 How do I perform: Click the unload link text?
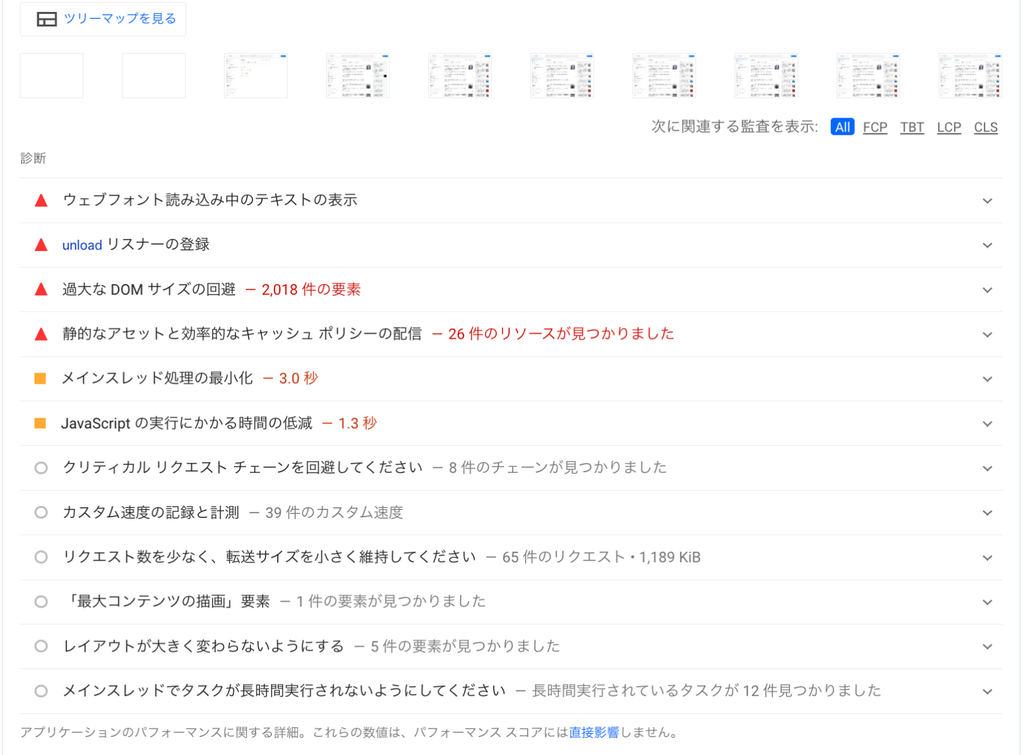(82, 245)
